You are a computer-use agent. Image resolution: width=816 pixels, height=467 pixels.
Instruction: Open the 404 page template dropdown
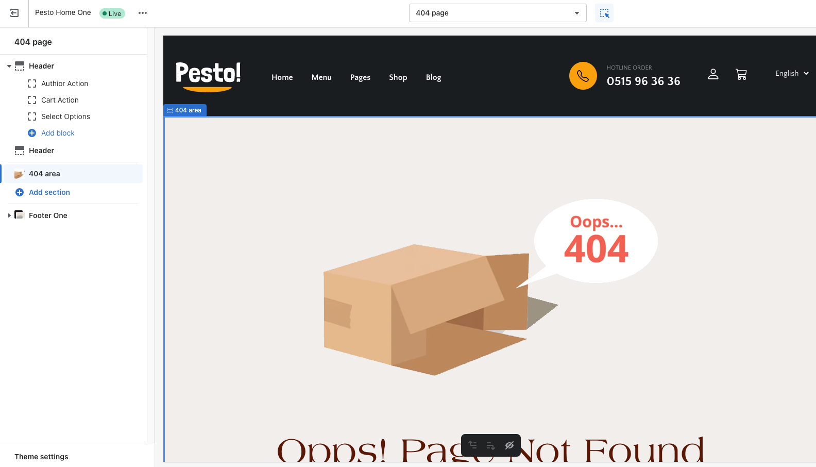pyautogui.click(x=498, y=13)
